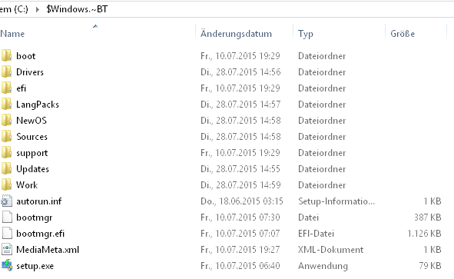
Task: Toggle sort order via arrow above Name
Action: [x=95, y=26]
